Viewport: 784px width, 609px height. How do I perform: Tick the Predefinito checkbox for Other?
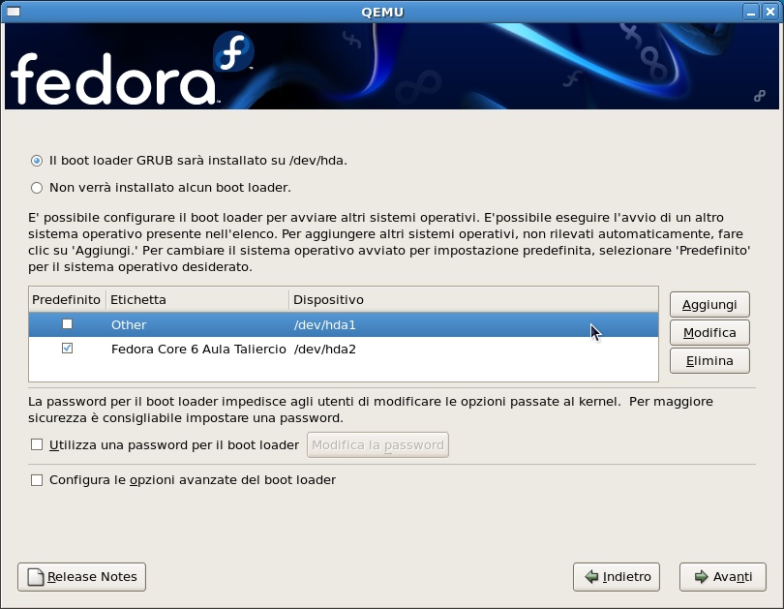point(67,324)
